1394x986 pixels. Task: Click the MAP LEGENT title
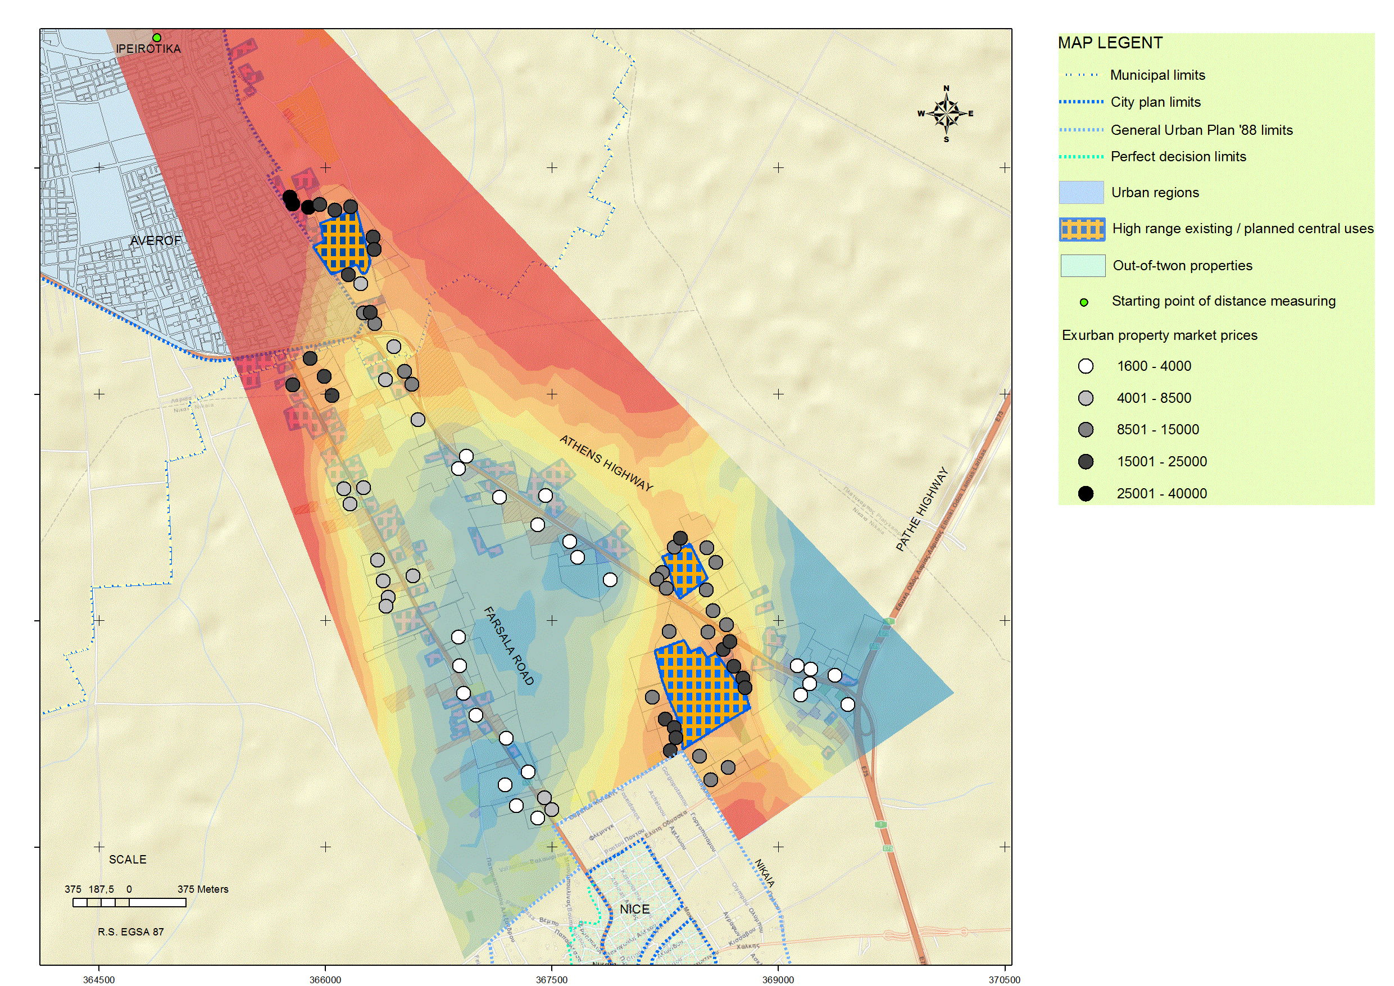[x=1110, y=43]
